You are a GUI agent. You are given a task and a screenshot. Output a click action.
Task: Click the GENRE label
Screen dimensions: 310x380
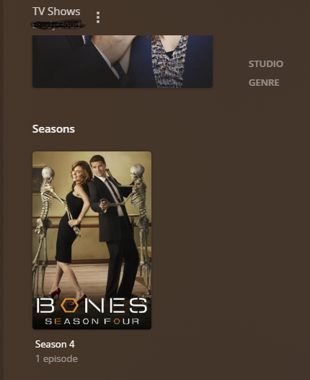264,83
